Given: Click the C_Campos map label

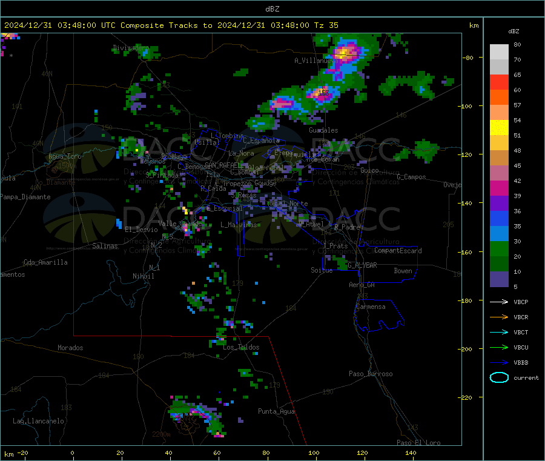Looking at the screenshot, I should (411, 177).
